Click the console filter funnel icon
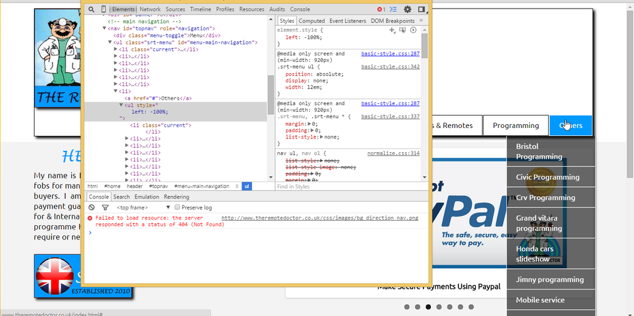The width and height of the screenshot is (634, 316). pyautogui.click(x=105, y=207)
